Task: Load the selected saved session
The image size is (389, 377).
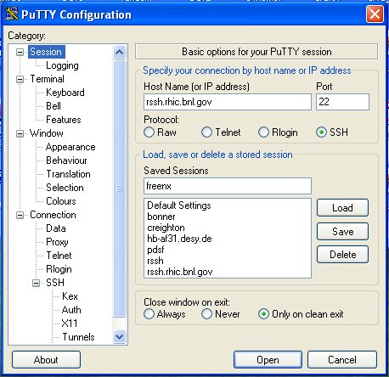Action: (x=342, y=208)
